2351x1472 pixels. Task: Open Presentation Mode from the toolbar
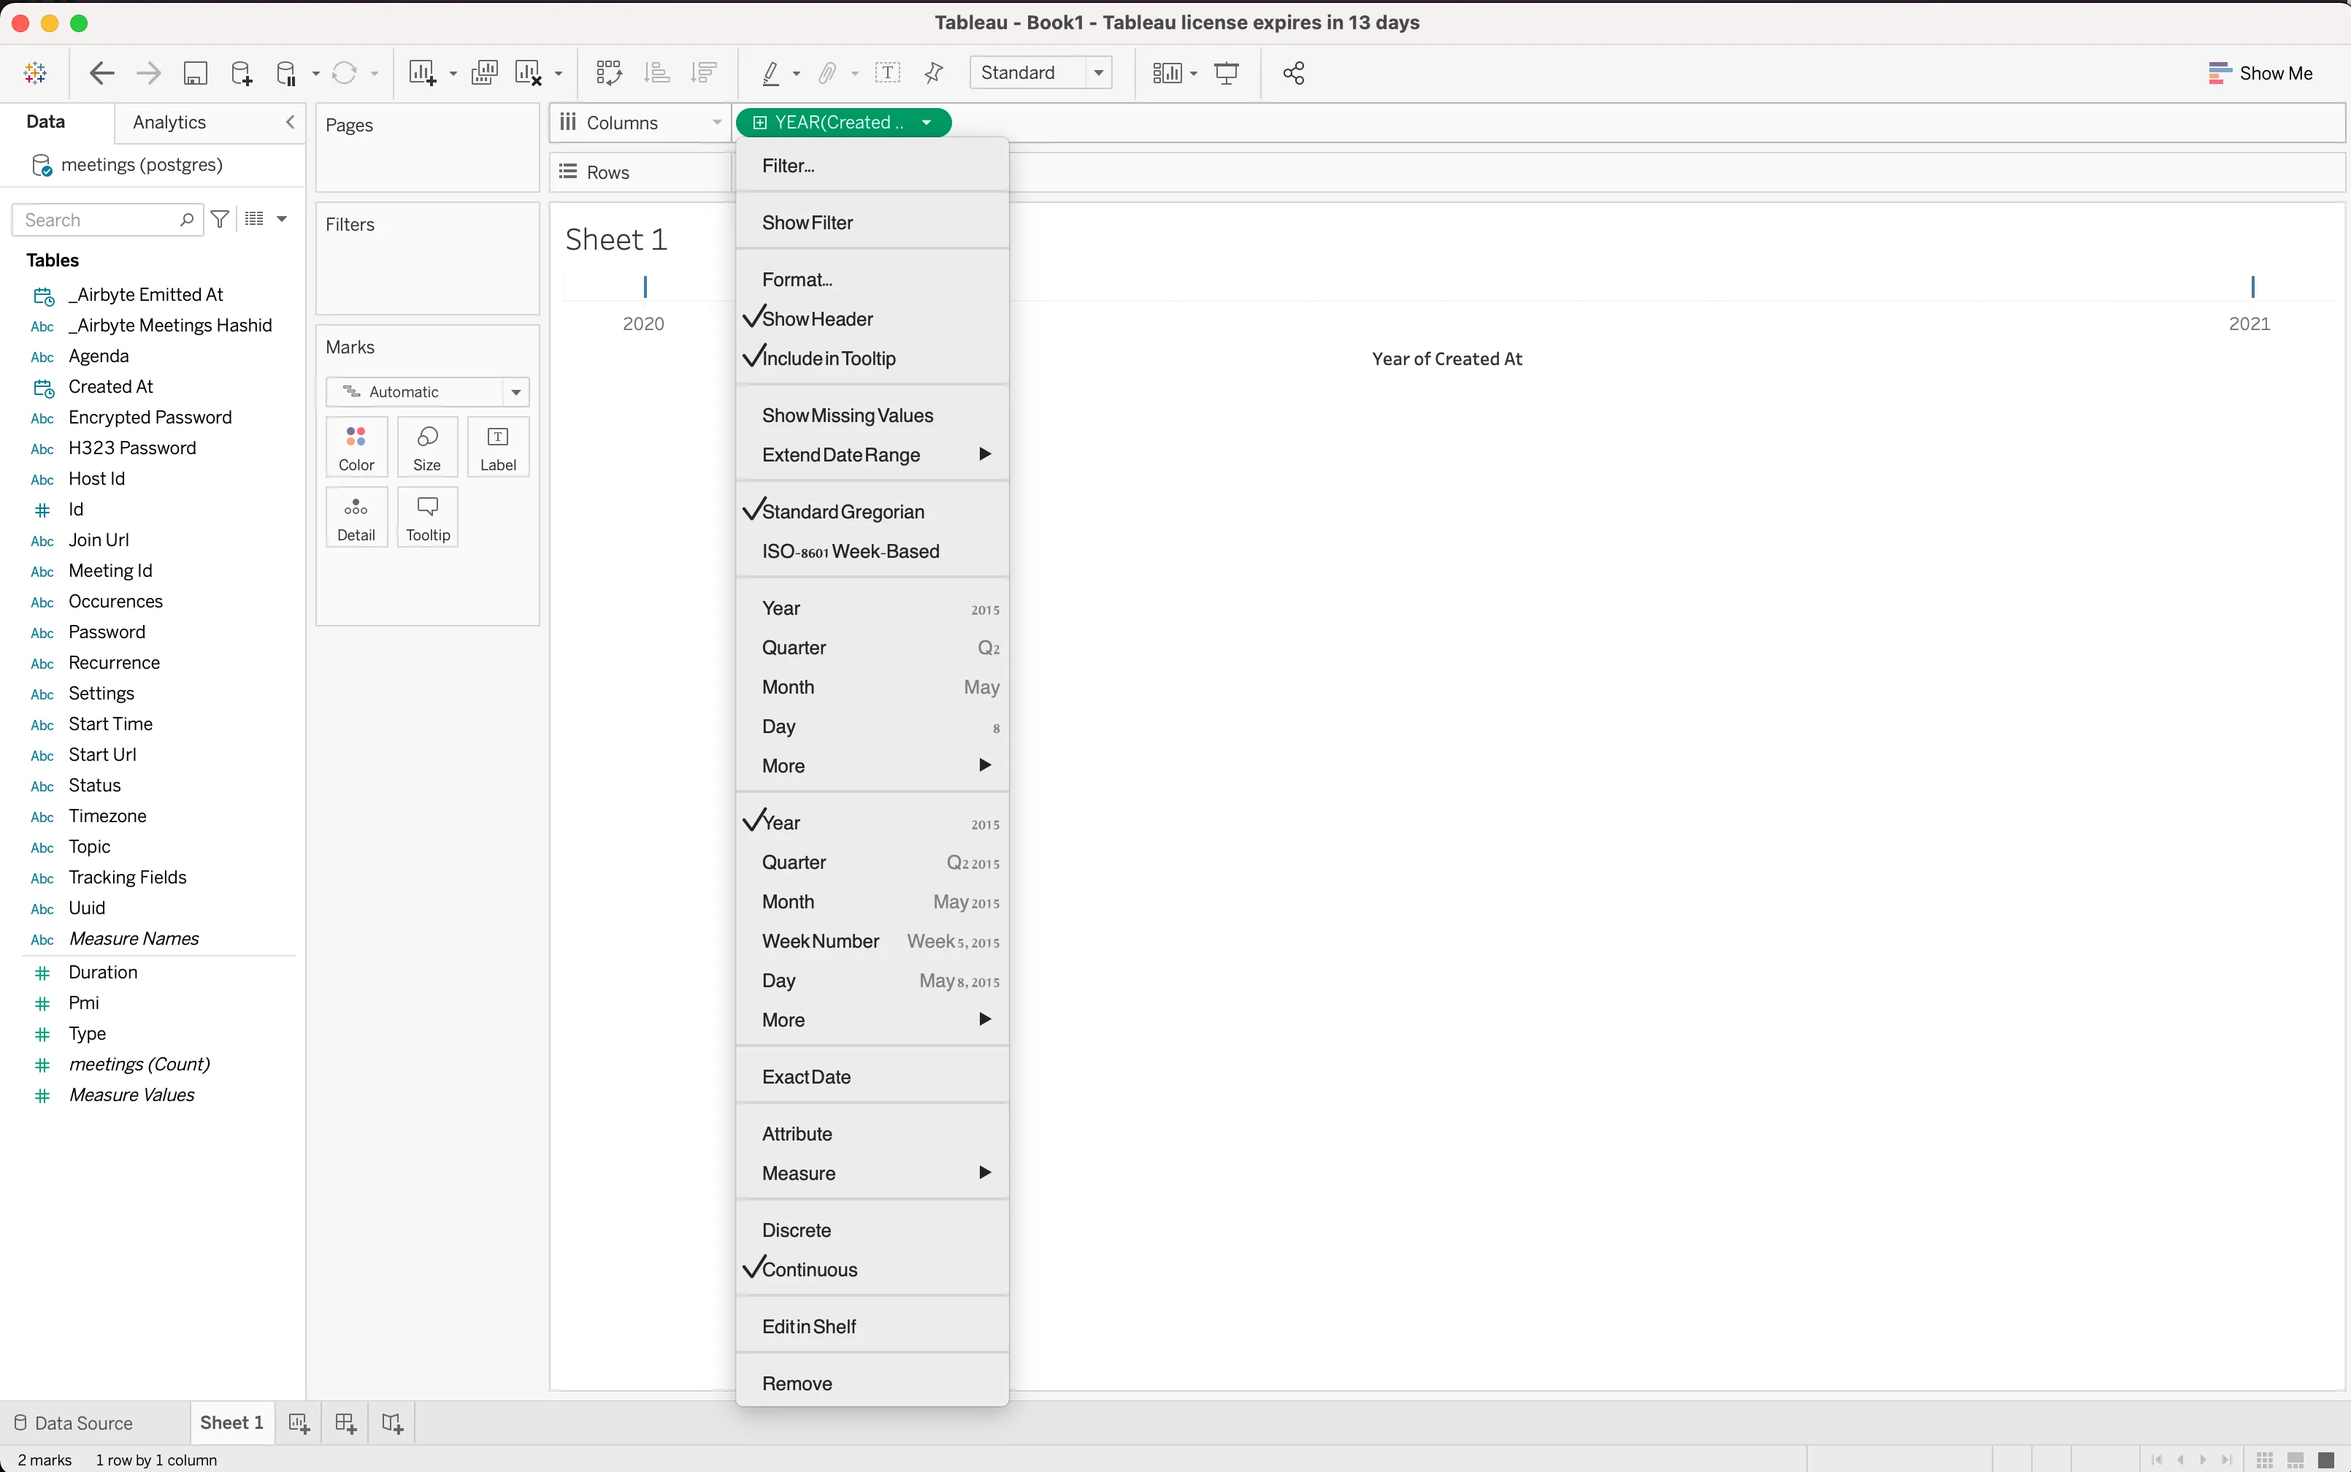coord(1227,73)
